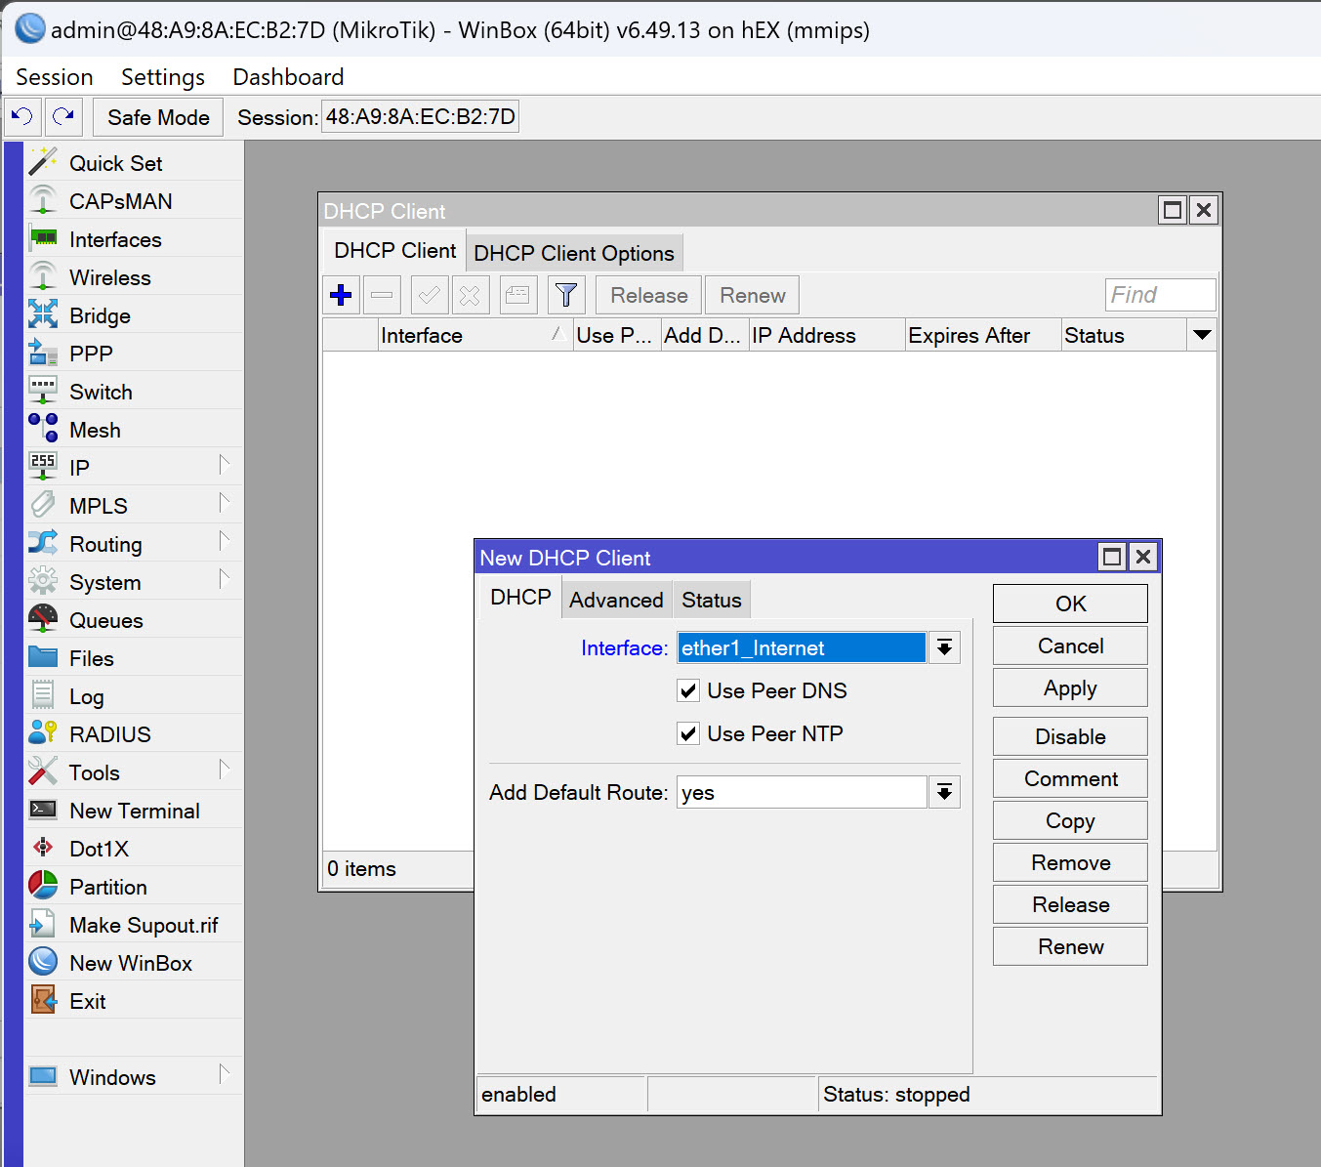Uncheck Use Peer DNS

(x=688, y=690)
